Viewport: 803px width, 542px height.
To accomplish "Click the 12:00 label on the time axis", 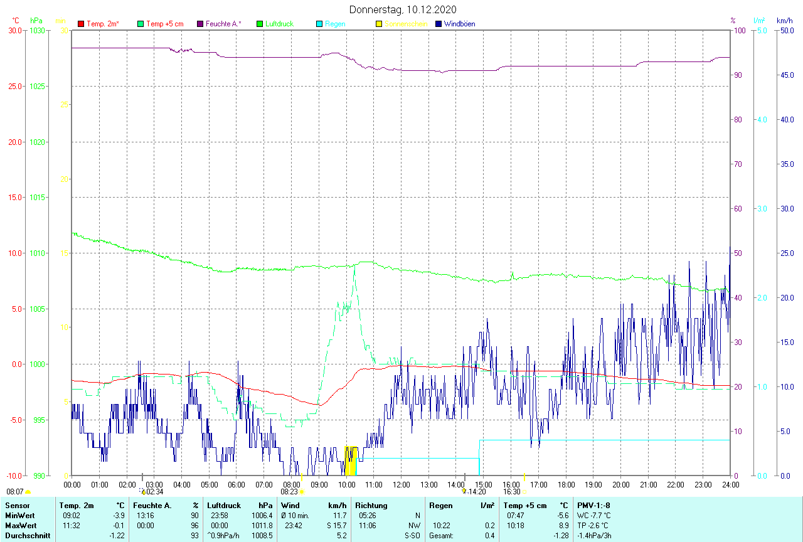I will tap(401, 484).
